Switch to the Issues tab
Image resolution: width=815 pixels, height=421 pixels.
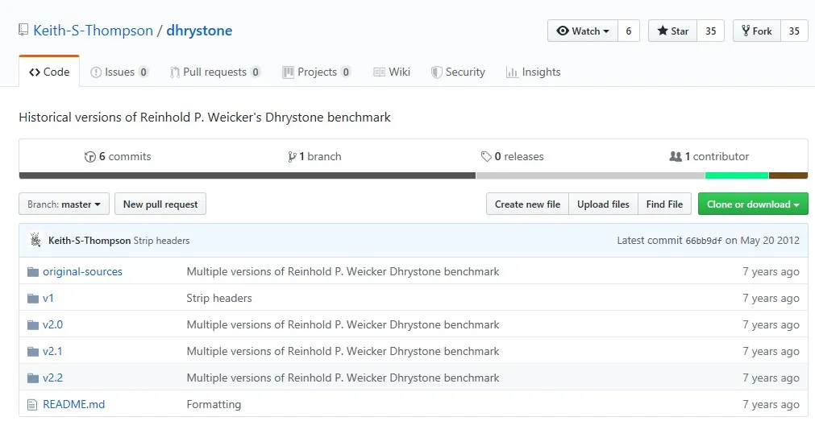(119, 72)
